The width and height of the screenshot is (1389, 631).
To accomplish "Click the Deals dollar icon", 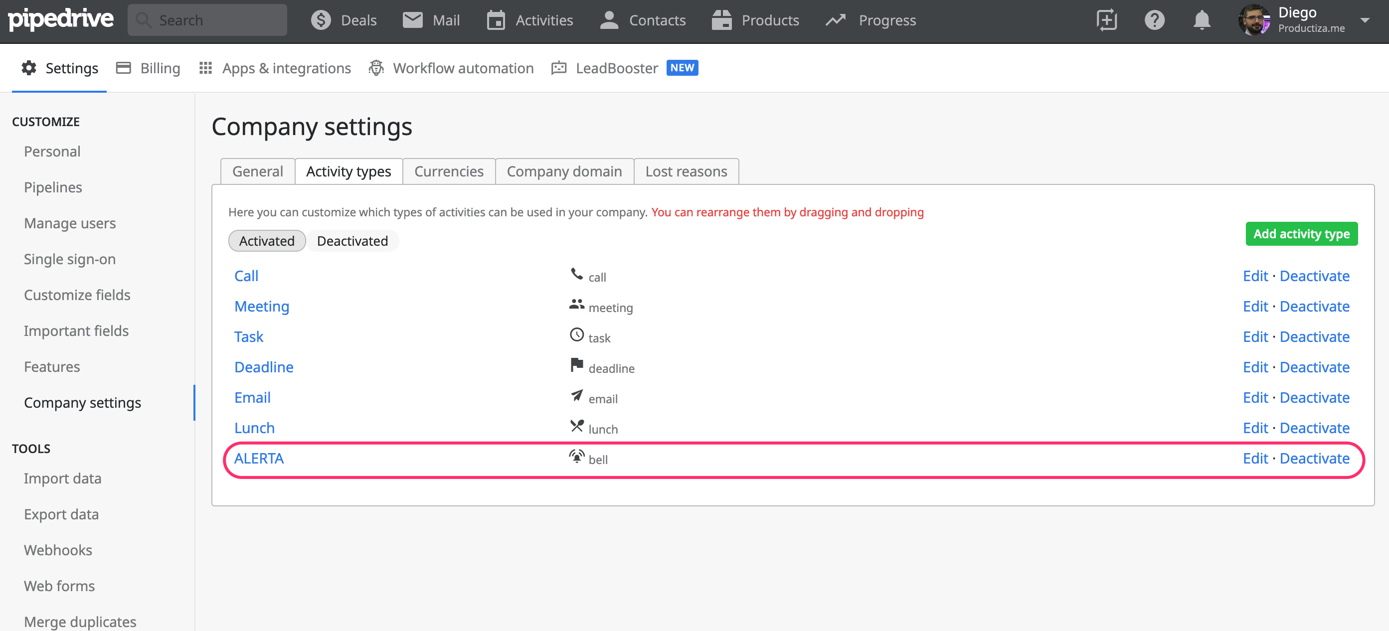I will tap(321, 20).
